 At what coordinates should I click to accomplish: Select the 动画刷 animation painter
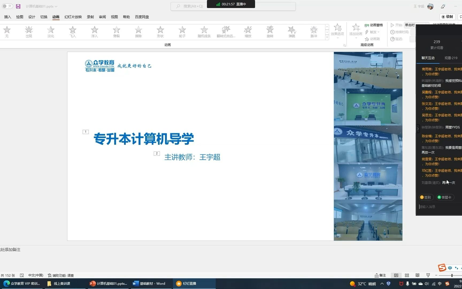(x=373, y=39)
